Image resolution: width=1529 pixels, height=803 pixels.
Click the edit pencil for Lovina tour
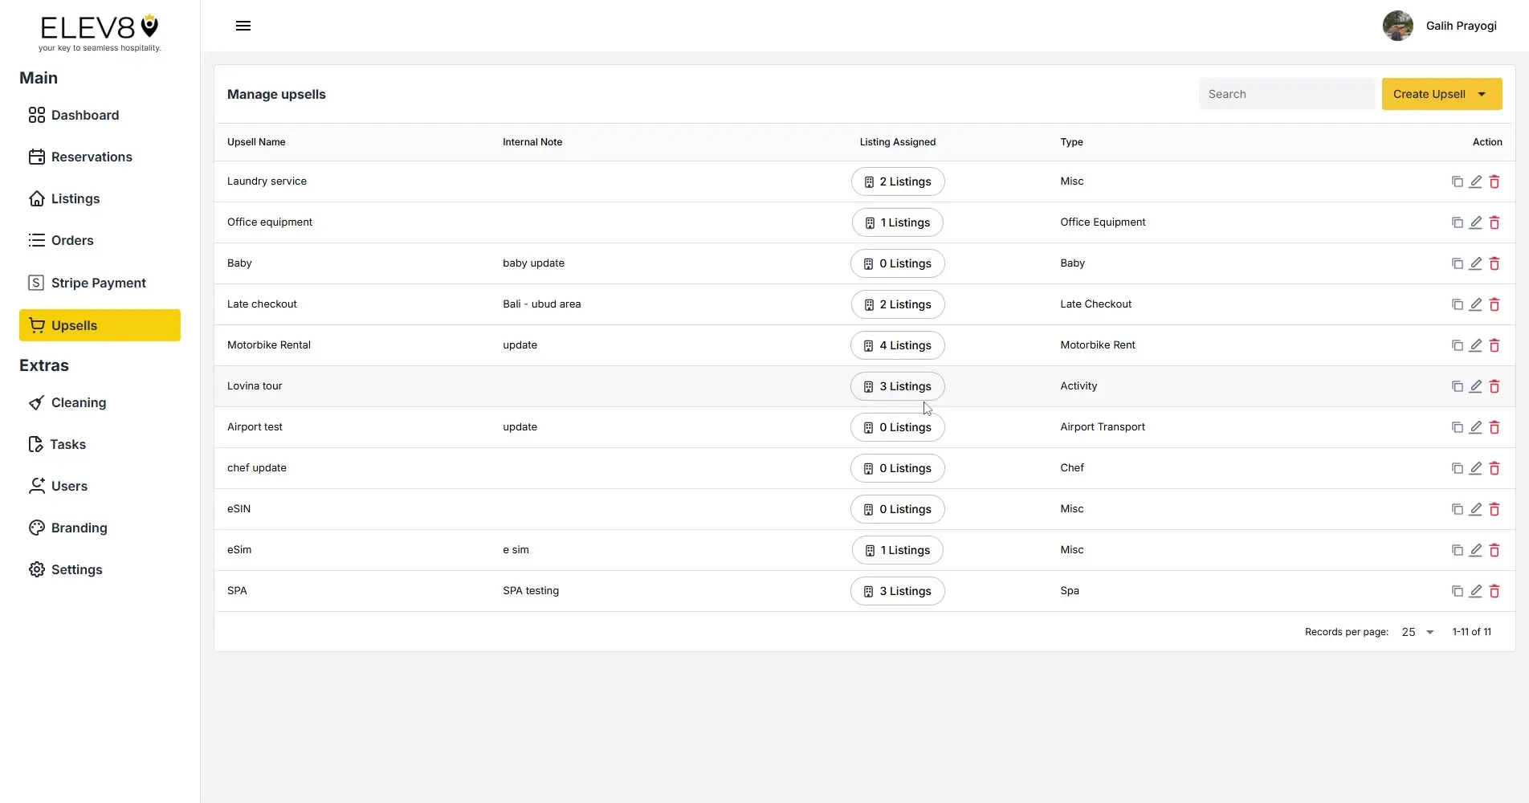point(1476,386)
